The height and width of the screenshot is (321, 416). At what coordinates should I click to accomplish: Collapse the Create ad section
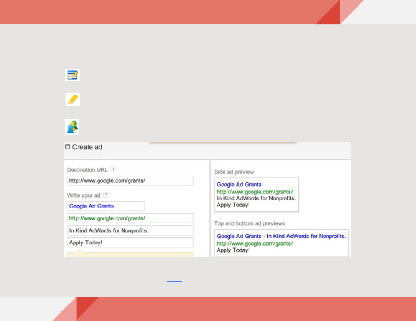[68, 147]
